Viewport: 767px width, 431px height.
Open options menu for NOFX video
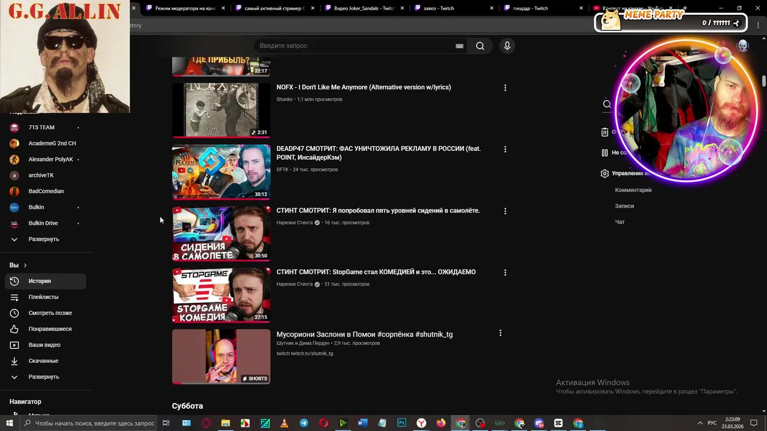505,87
